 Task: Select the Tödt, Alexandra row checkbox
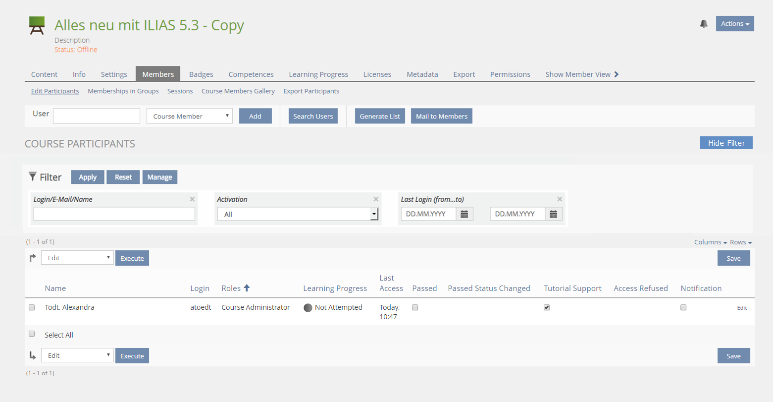(32, 307)
